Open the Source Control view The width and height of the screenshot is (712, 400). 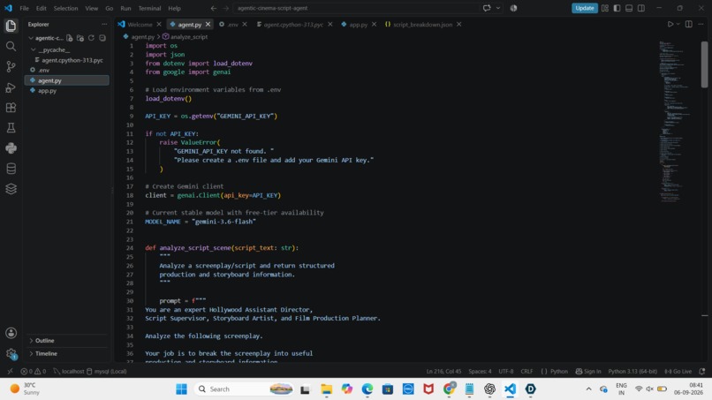pyautogui.click(x=11, y=67)
